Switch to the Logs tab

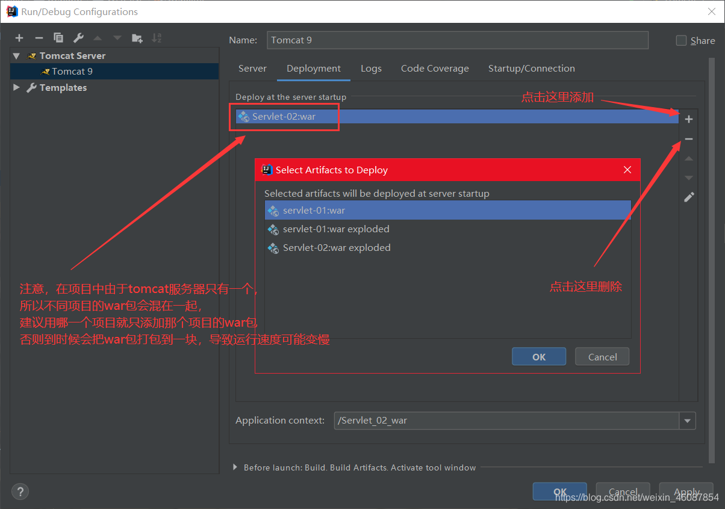pyautogui.click(x=371, y=69)
